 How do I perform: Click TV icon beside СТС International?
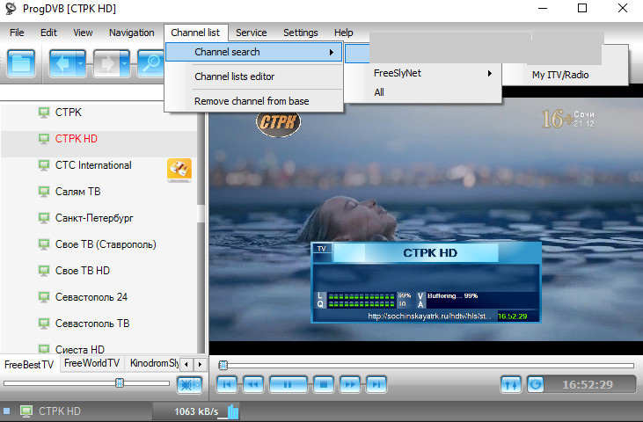44,165
